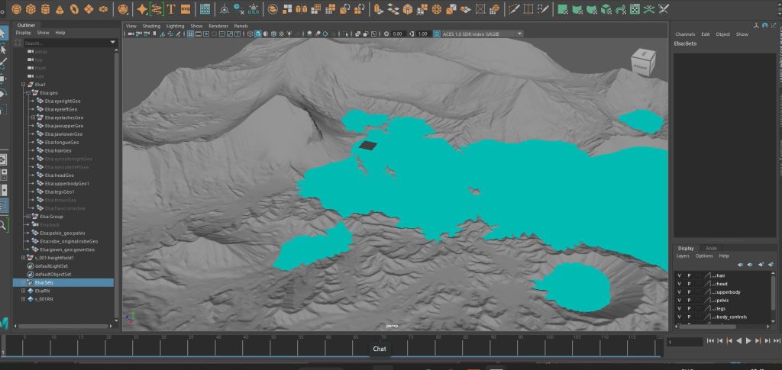The image size is (782, 370).
Task: Select the Sweep Mesh shelf icon
Action: coord(157,9)
